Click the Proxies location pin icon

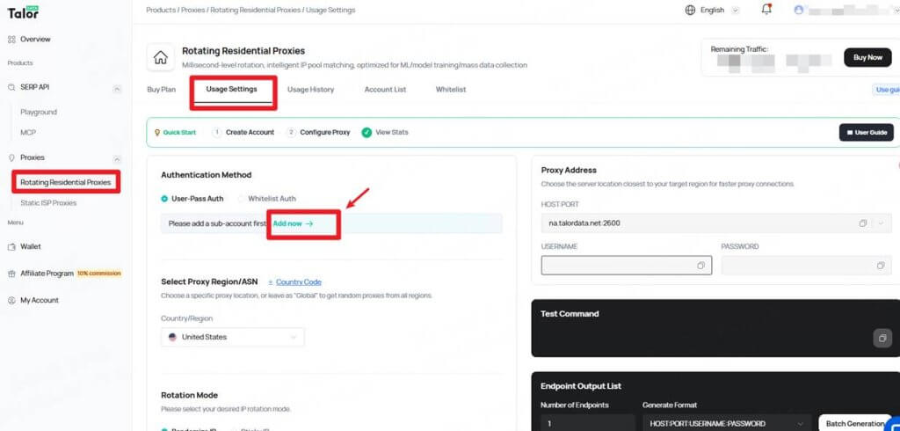tap(11, 157)
